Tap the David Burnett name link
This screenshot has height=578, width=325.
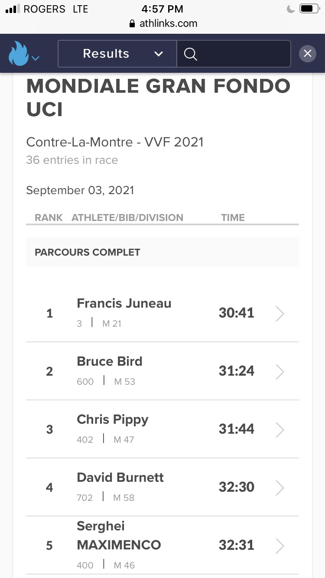120,477
